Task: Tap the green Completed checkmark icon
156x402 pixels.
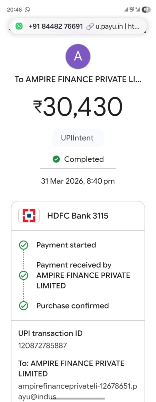Action: pyautogui.click(x=56, y=159)
